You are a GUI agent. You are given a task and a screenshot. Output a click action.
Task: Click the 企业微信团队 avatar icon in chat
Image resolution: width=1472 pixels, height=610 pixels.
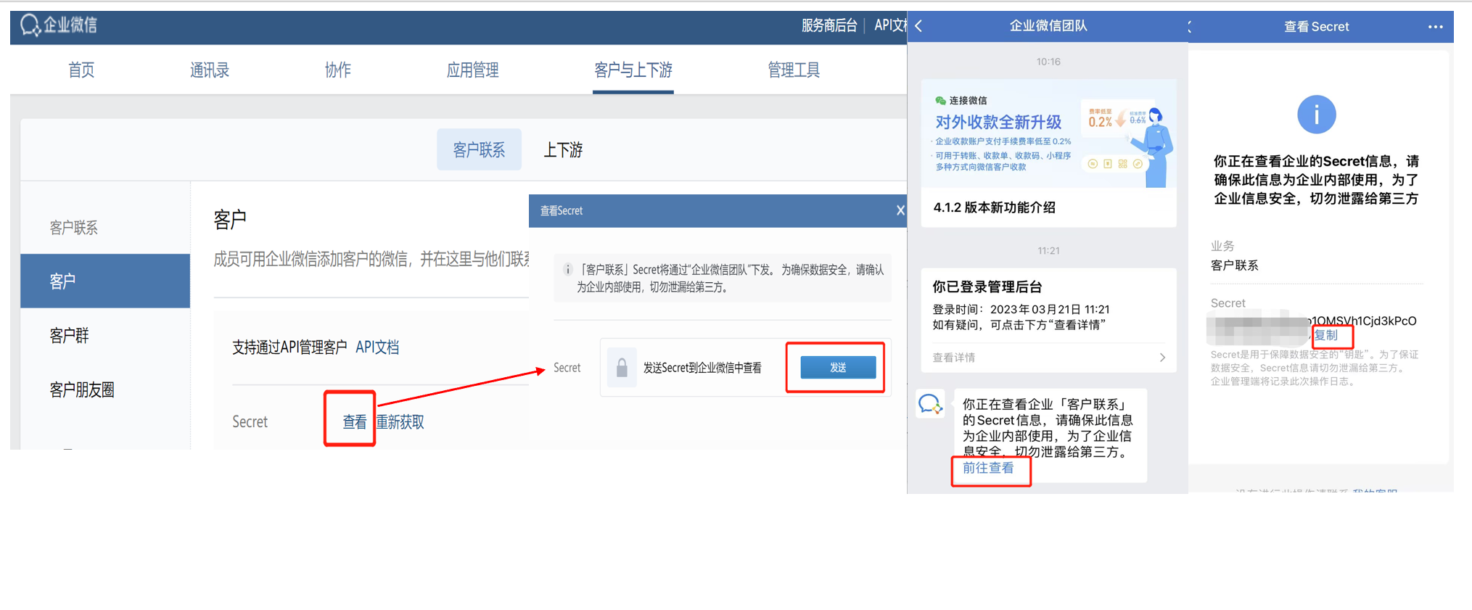(930, 403)
